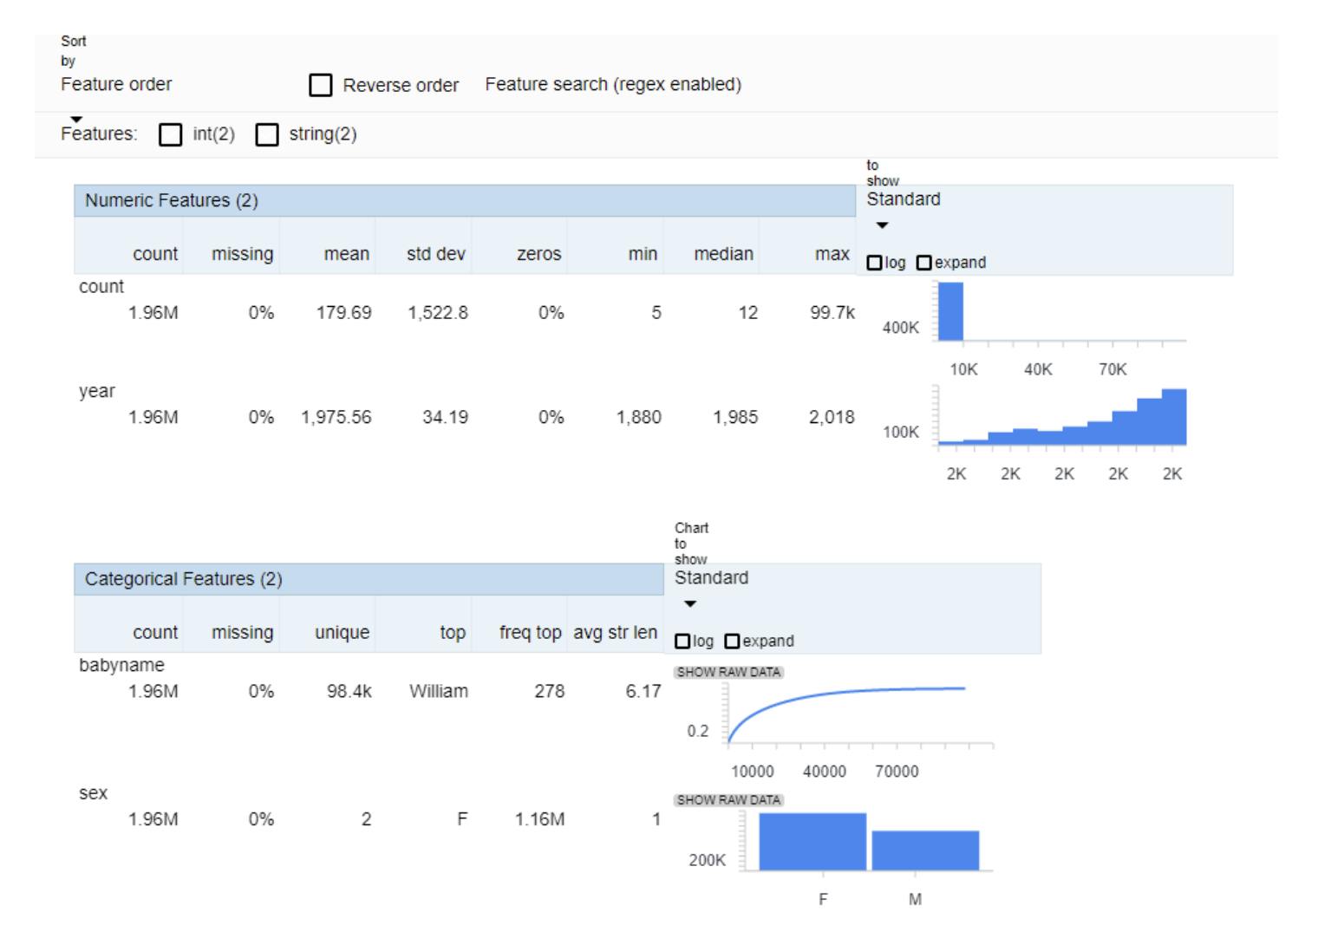Click the 'median' numeric column header
The image size is (1318, 938).
(723, 254)
